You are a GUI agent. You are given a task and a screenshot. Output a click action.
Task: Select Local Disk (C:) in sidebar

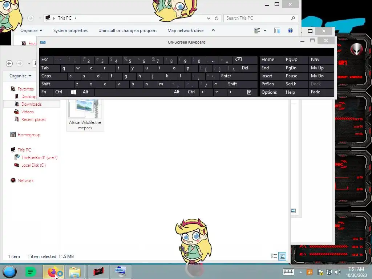coord(33,165)
